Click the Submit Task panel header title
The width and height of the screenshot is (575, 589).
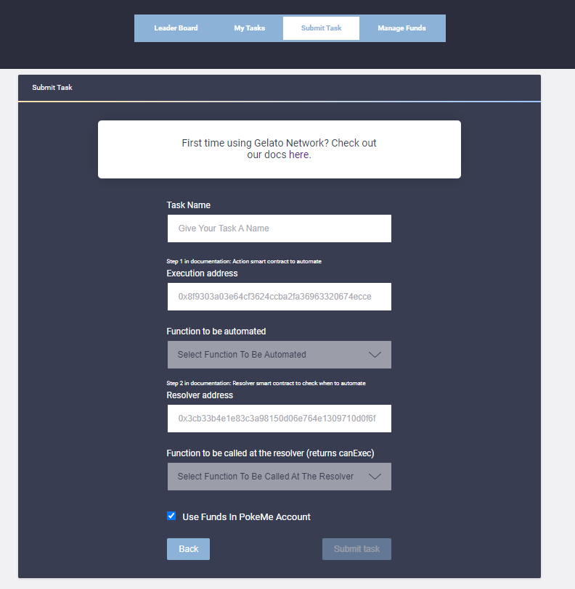point(52,88)
